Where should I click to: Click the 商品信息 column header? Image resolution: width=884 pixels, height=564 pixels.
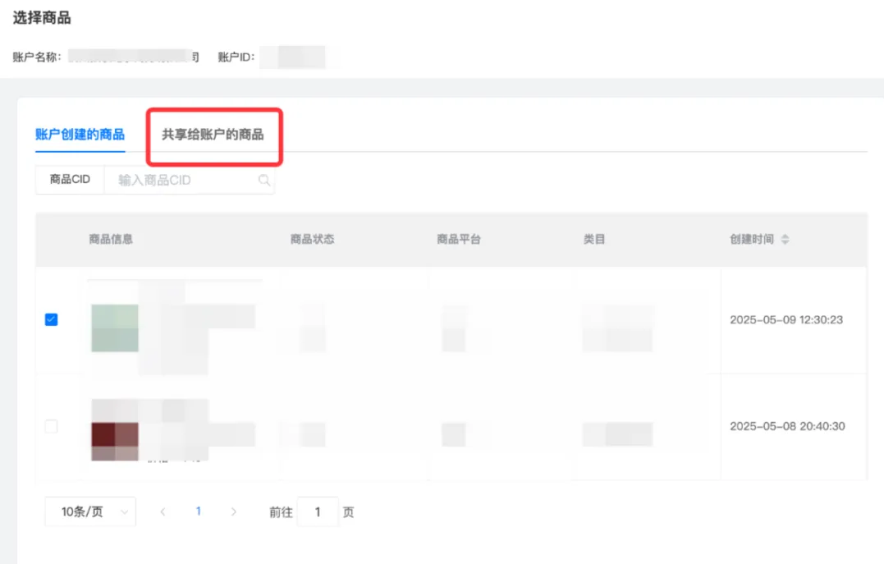pos(111,239)
